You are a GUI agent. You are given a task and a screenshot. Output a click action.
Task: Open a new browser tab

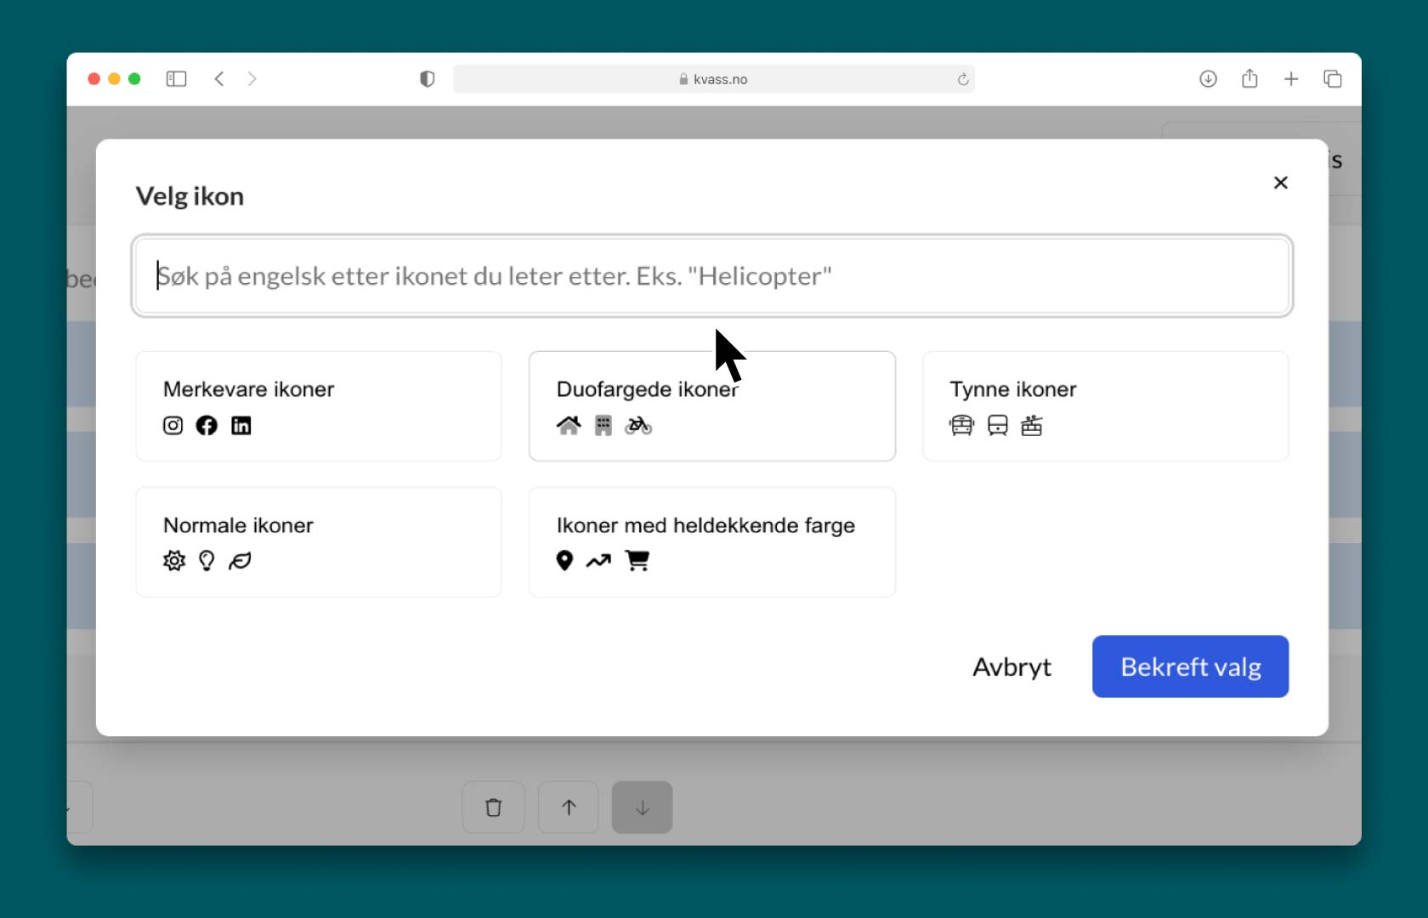[x=1291, y=79]
